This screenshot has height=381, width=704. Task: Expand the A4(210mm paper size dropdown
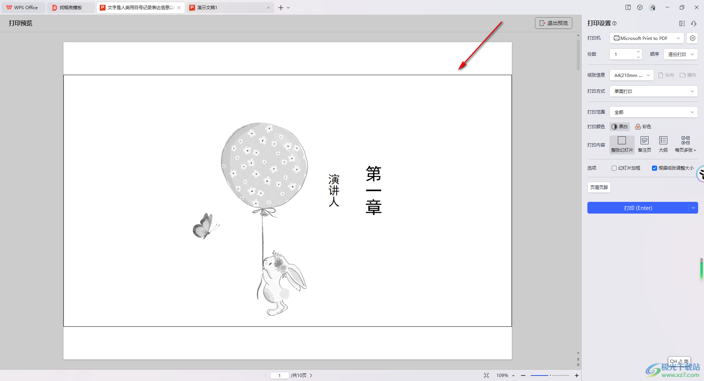(x=632, y=75)
